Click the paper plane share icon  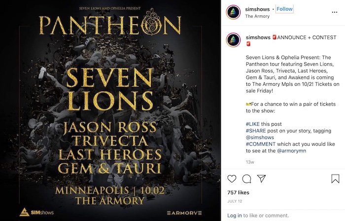click(261, 179)
